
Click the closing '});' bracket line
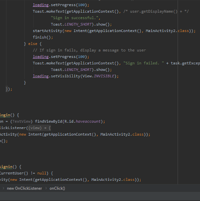click(9, 89)
